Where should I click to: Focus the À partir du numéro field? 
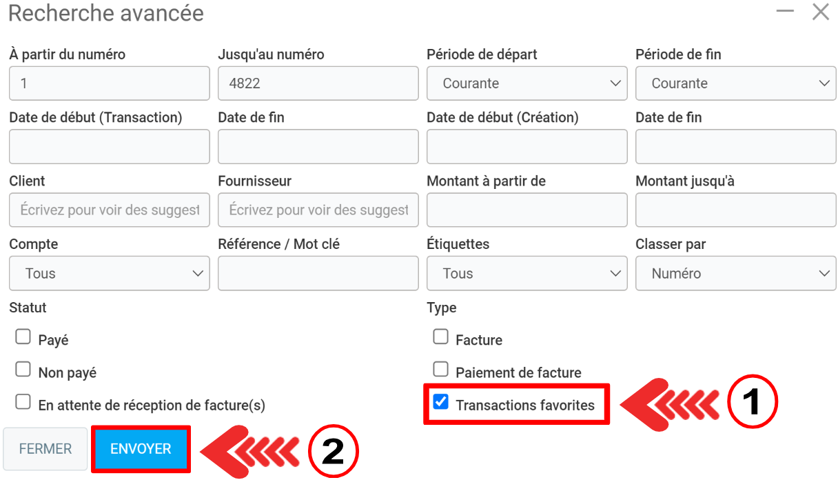tap(109, 83)
